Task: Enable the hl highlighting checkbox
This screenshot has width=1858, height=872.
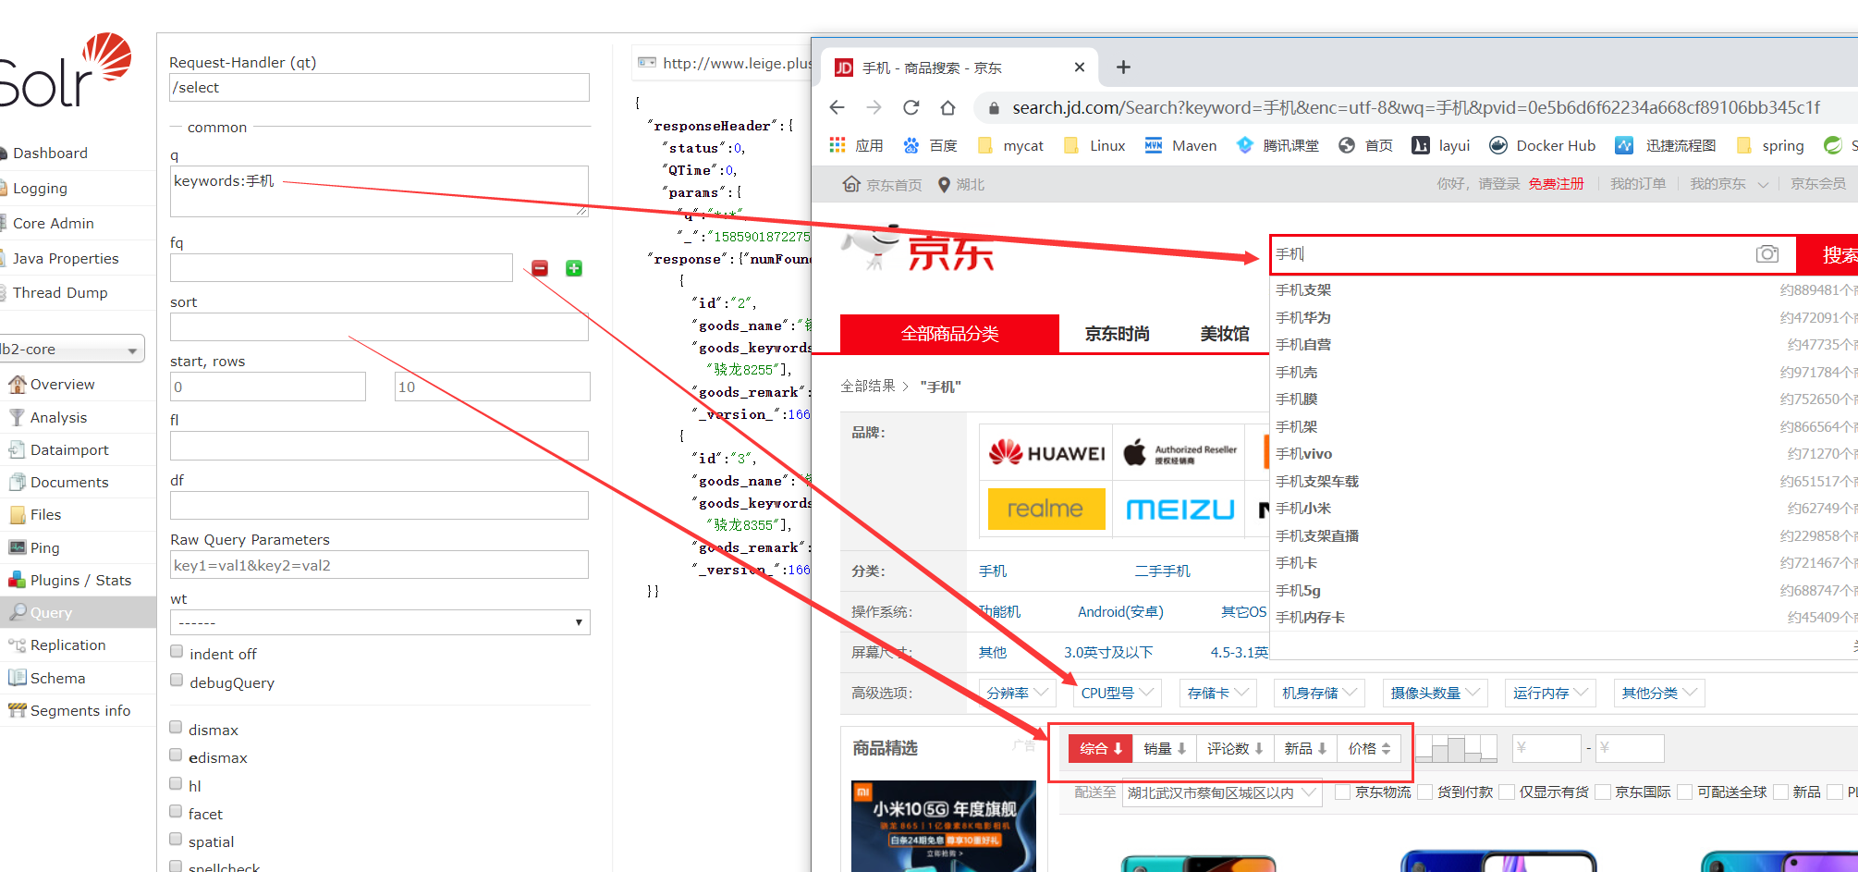Action: coord(176,784)
